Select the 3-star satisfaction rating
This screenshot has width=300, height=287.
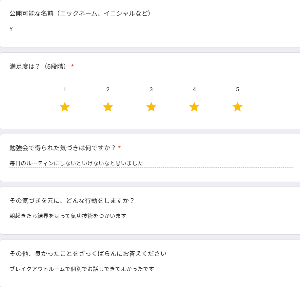coord(151,107)
